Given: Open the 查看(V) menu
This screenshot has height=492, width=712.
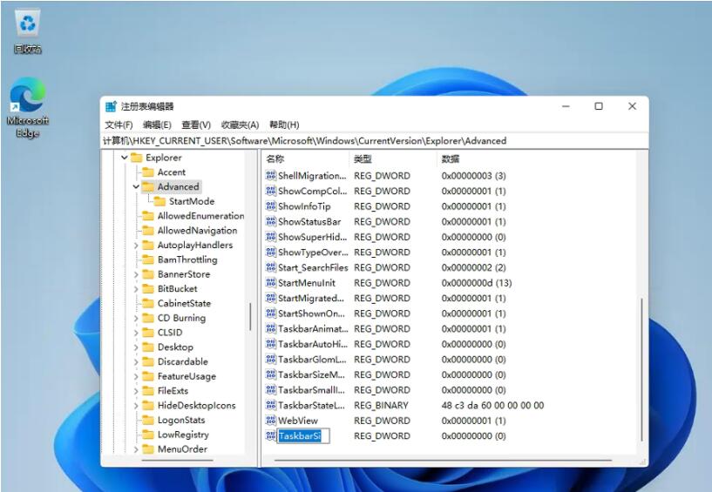Looking at the screenshot, I should (x=196, y=125).
